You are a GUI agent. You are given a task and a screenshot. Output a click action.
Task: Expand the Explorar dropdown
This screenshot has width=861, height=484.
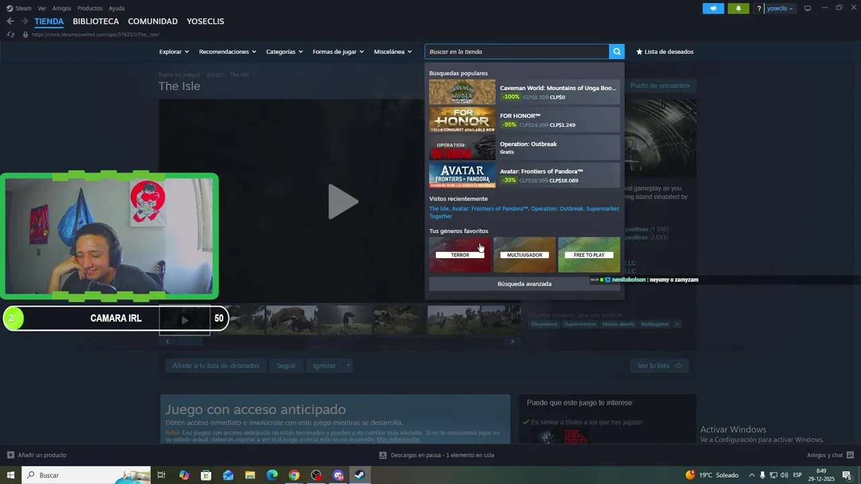pos(174,52)
